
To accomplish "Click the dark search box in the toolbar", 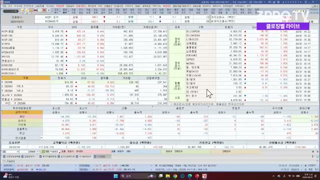I will (10, 11).
